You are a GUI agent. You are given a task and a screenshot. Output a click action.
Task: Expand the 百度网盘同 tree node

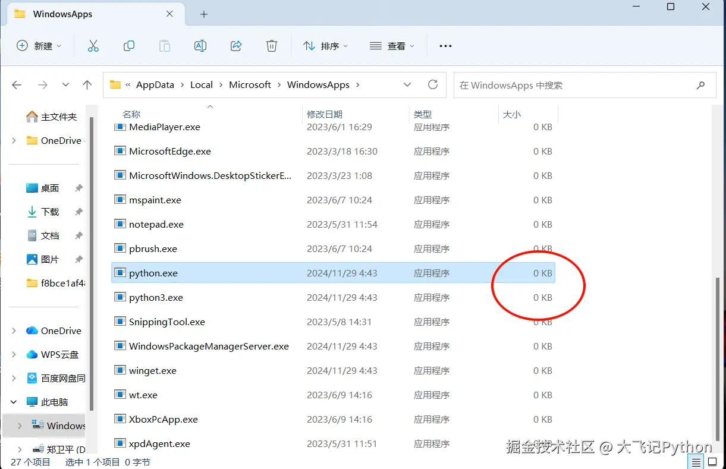14,378
